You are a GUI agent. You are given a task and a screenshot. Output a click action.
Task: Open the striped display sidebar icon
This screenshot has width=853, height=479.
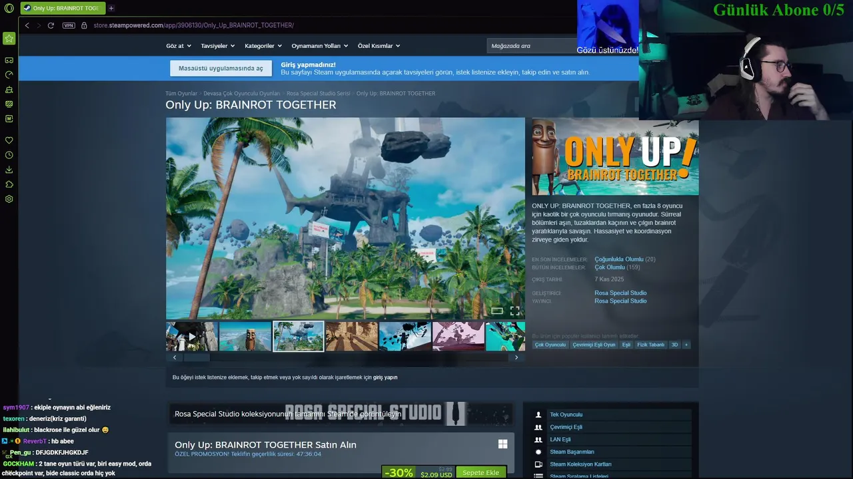(x=9, y=104)
